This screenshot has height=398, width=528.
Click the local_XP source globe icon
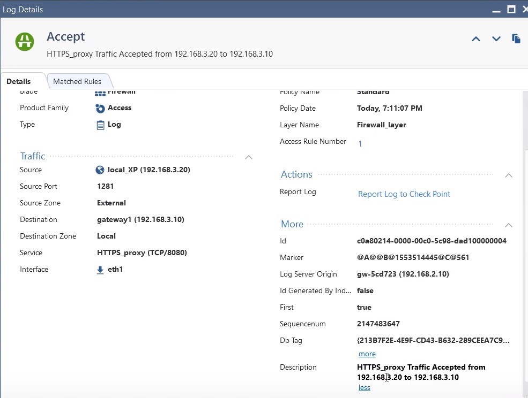tap(100, 170)
